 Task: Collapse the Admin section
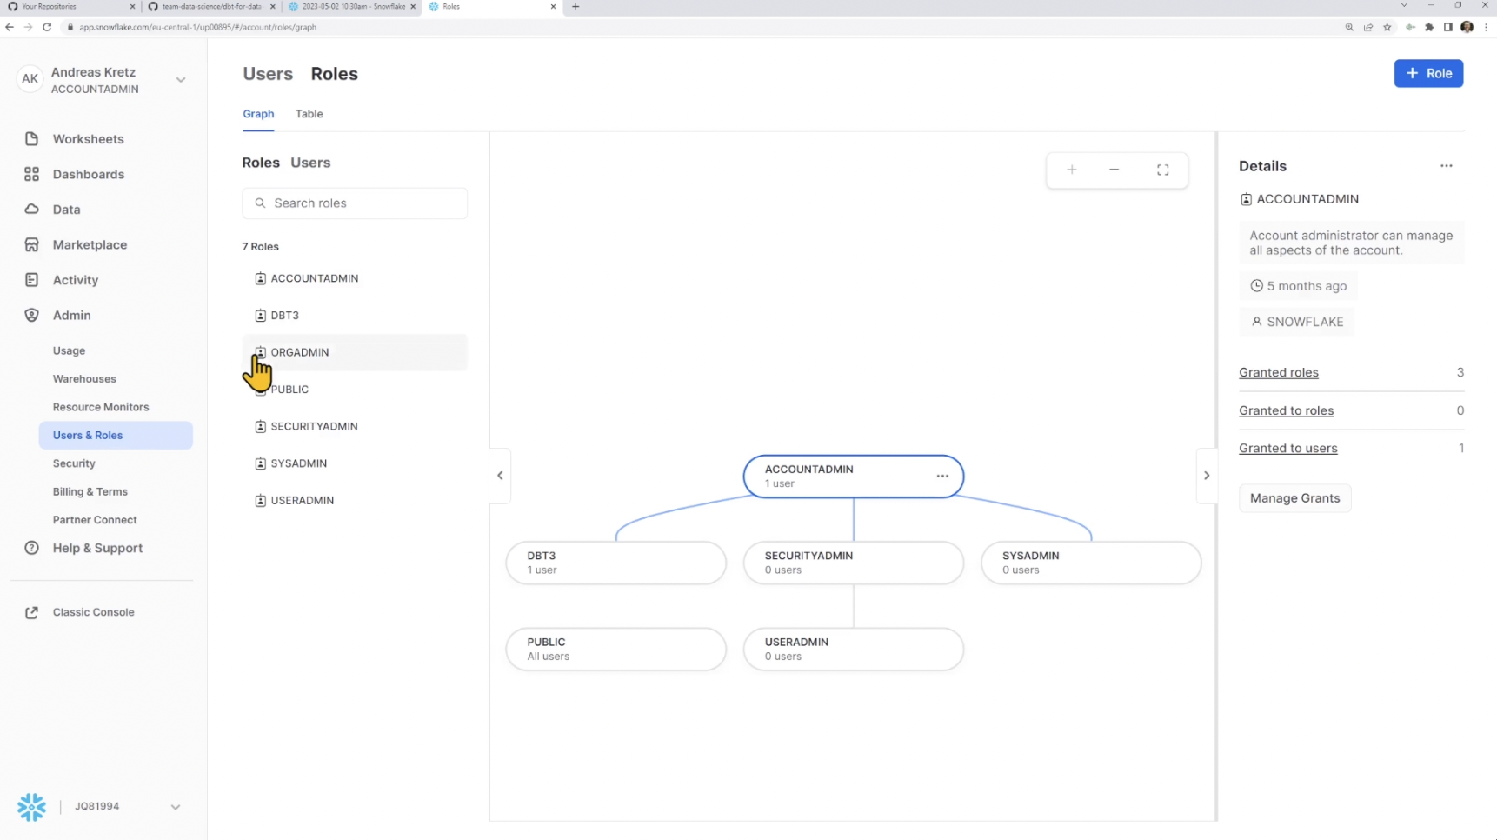[71, 316]
